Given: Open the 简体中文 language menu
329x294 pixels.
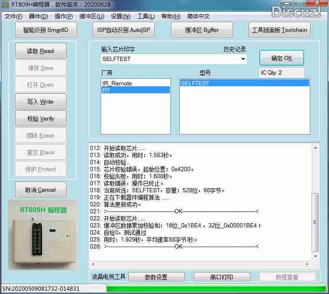Looking at the screenshot, I should [198, 16].
